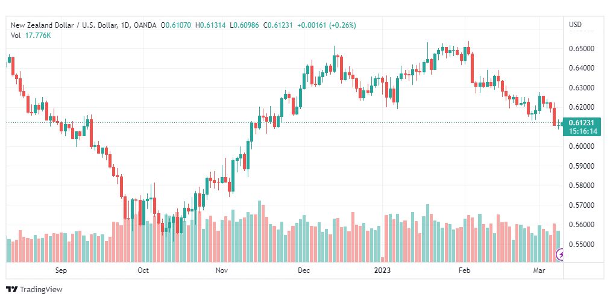Image resolution: width=610 pixels, height=300 pixels.
Task: Select the 2023 label on time axis
Action: 382,270
